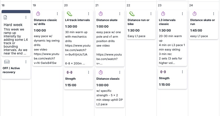
Task: Click the green shoe icon on L4 track intervals
Action: coord(70,14)
